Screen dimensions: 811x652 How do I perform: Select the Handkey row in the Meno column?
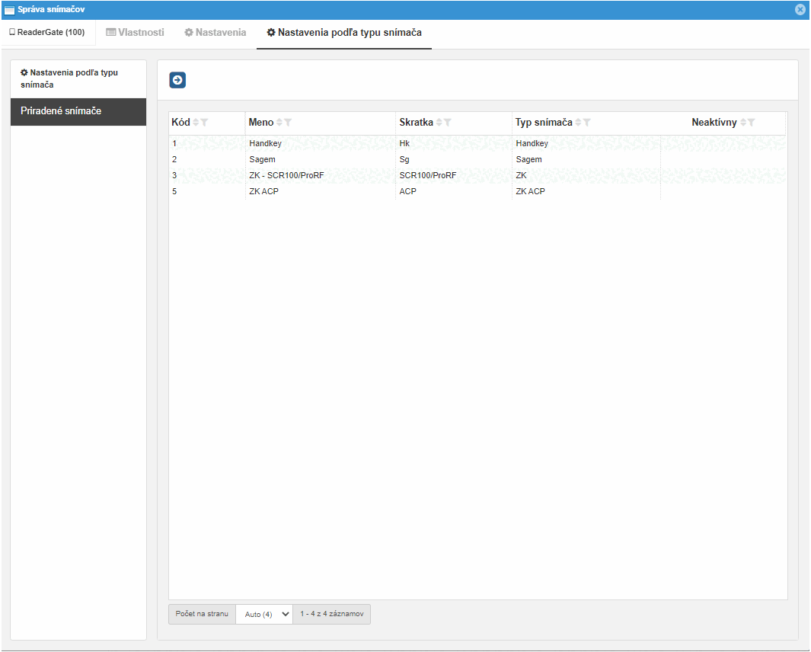(265, 144)
